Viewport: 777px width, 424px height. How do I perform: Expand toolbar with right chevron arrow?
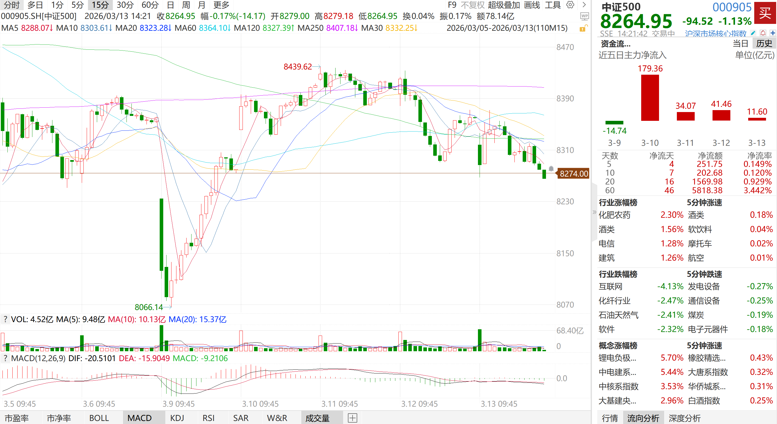coord(584,5)
